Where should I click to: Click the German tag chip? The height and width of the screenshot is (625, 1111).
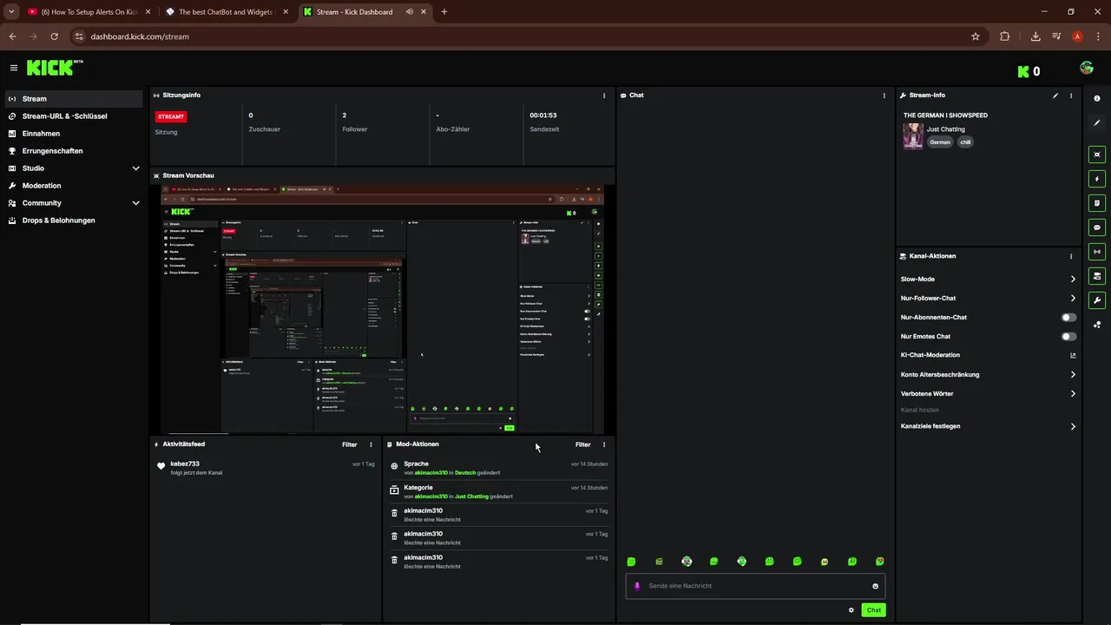click(x=940, y=142)
